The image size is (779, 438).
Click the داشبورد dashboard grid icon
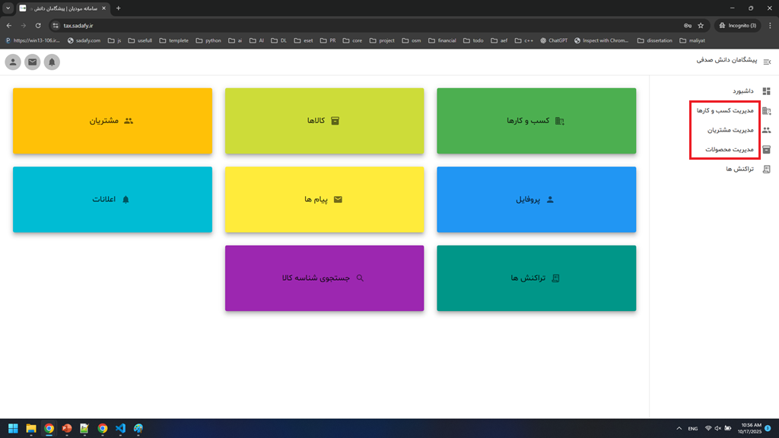(x=766, y=91)
